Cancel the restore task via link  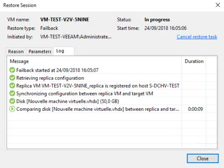(x=197, y=37)
